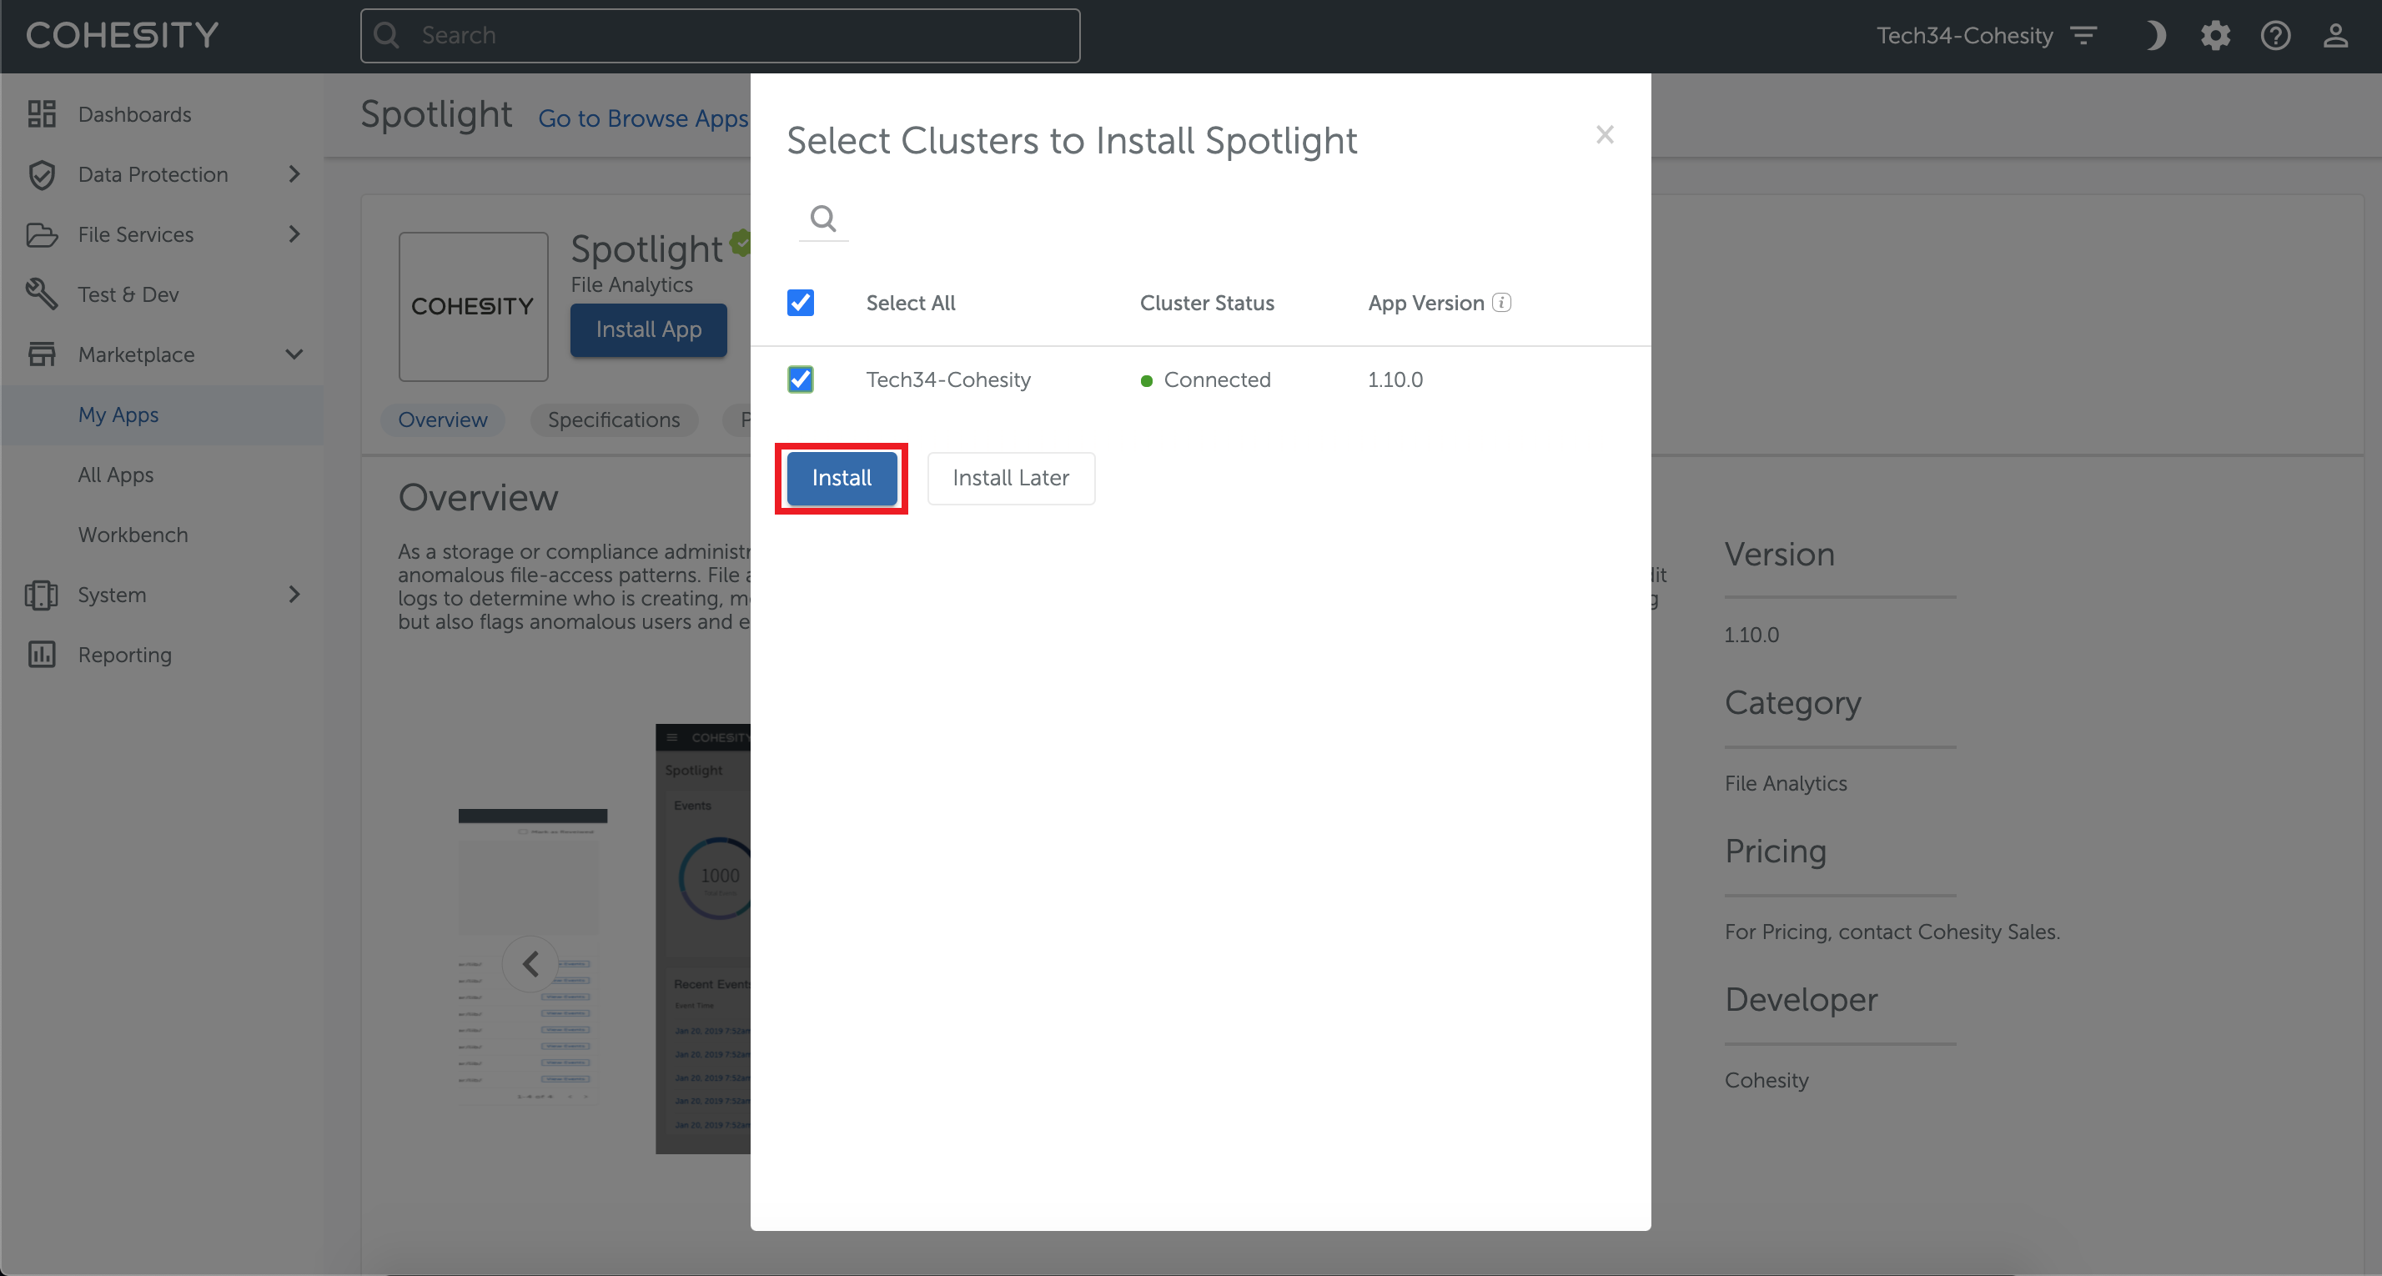Click the dialog cluster search magnifier icon
Viewport: 2382px width, 1276px height.
(823, 219)
